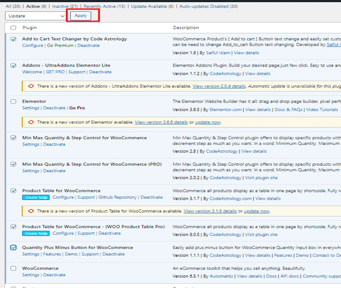Open Settings for Min Max Quantity (non-PRO)
The image size is (341, 288).
(31, 144)
